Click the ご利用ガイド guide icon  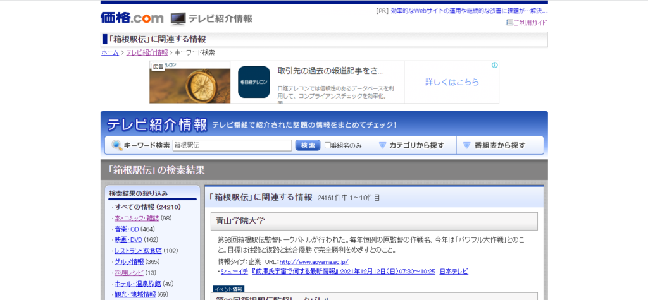click(509, 23)
